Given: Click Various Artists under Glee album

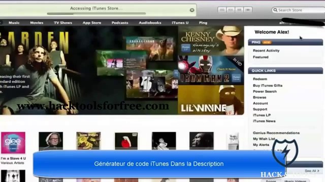Looking at the screenshot, I should [x=12, y=163].
